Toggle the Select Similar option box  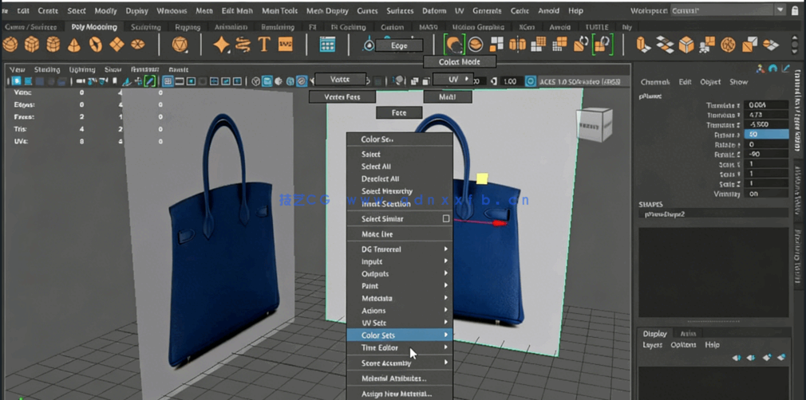click(x=446, y=218)
